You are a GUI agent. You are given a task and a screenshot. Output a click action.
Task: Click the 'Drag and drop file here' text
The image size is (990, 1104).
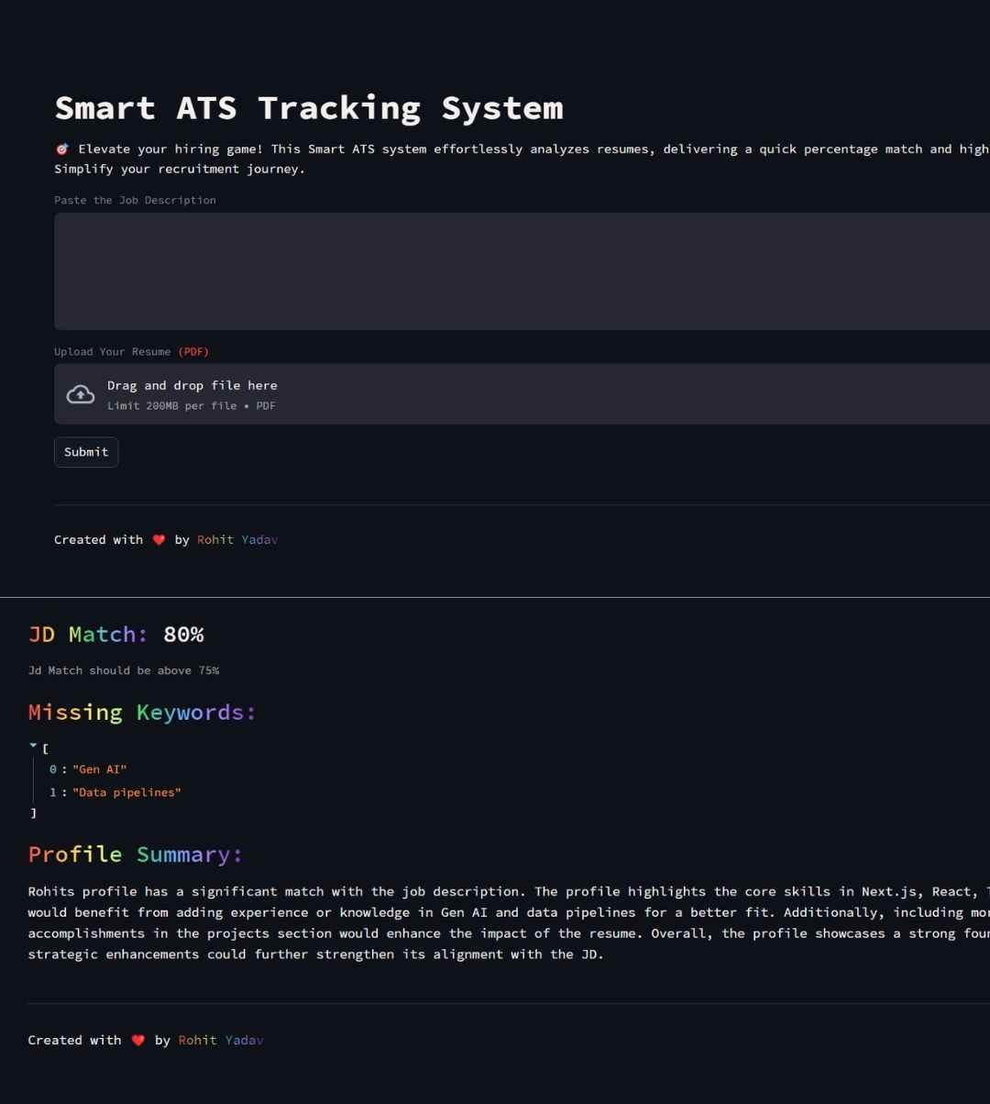click(x=192, y=386)
